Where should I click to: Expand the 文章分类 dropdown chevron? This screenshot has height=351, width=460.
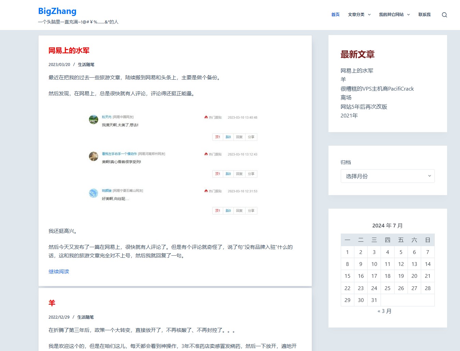click(x=369, y=15)
